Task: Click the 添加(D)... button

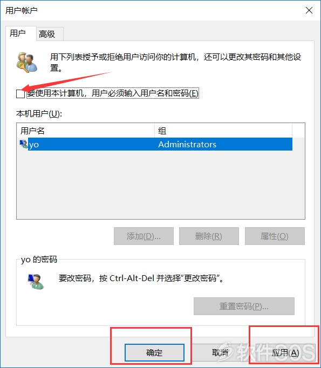Action: tap(144, 236)
